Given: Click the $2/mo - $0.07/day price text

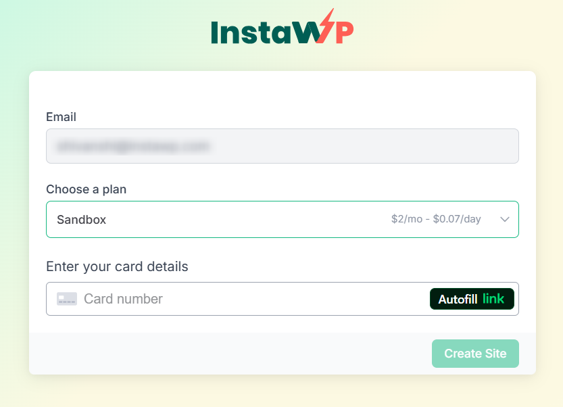Looking at the screenshot, I should coord(436,219).
